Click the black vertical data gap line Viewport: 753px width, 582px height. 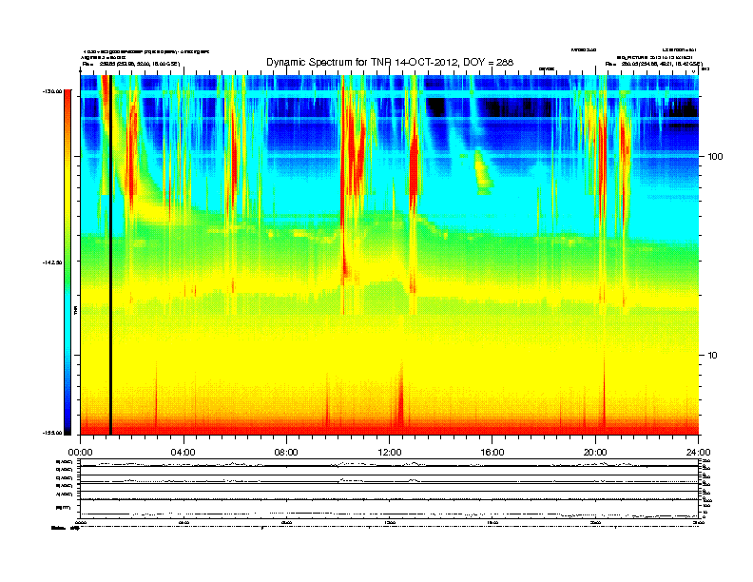click(x=110, y=255)
